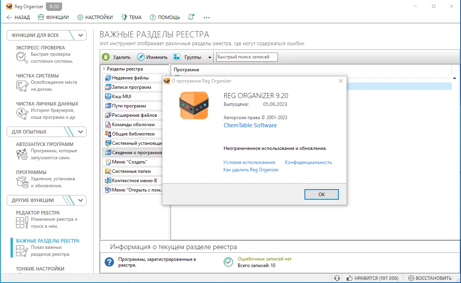The width and height of the screenshot is (461, 283).
Task: Click the quick search entries field
Action: pos(246,57)
